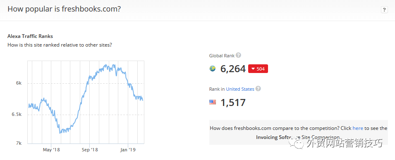The height and width of the screenshot is (160, 395).
Task: Click the 6k gridline label on the chart
Action: (x=19, y=83)
